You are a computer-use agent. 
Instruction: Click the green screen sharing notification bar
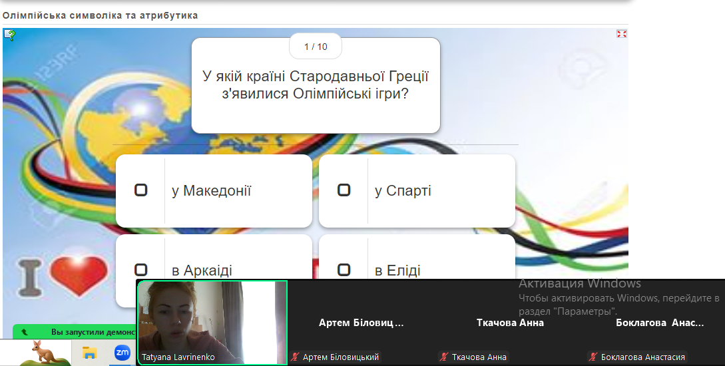tap(75, 332)
